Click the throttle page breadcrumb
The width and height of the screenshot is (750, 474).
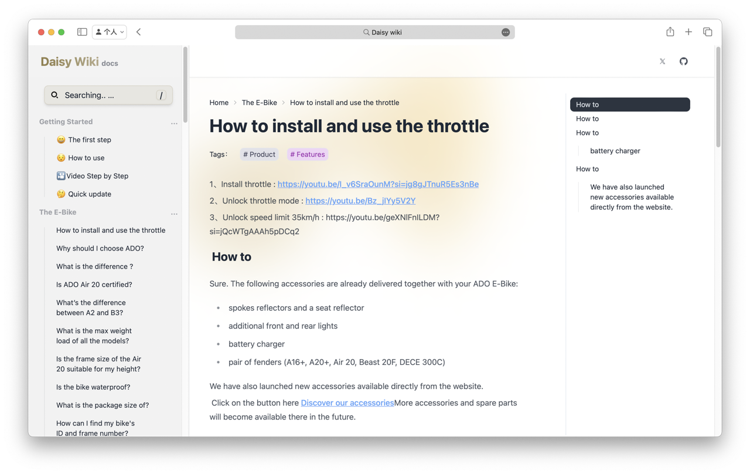pos(345,103)
